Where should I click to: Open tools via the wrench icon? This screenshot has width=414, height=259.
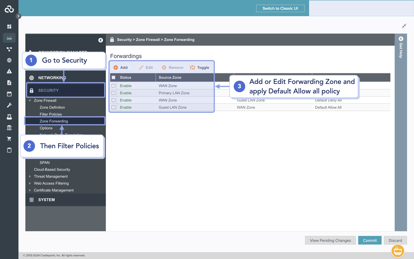(9, 105)
